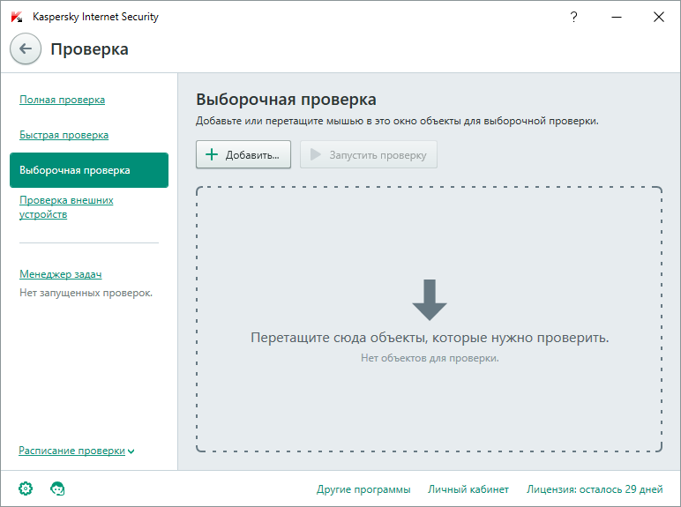Open the Менеджер задач link
This screenshot has height=507, width=681.
pyautogui.click(x=60, y=274)
